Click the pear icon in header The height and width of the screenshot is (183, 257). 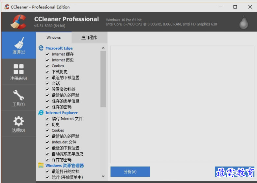[x=244, y=23]
